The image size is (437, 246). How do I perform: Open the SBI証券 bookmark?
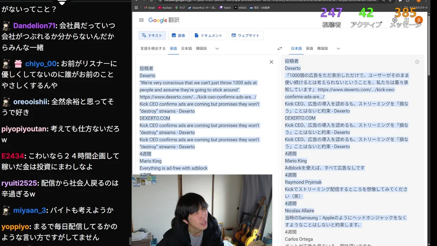[259, 8]
